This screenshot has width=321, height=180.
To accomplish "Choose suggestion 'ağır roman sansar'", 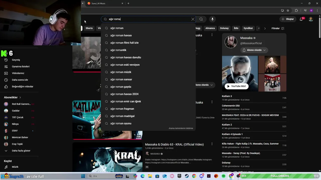I will tap(148, 79).
